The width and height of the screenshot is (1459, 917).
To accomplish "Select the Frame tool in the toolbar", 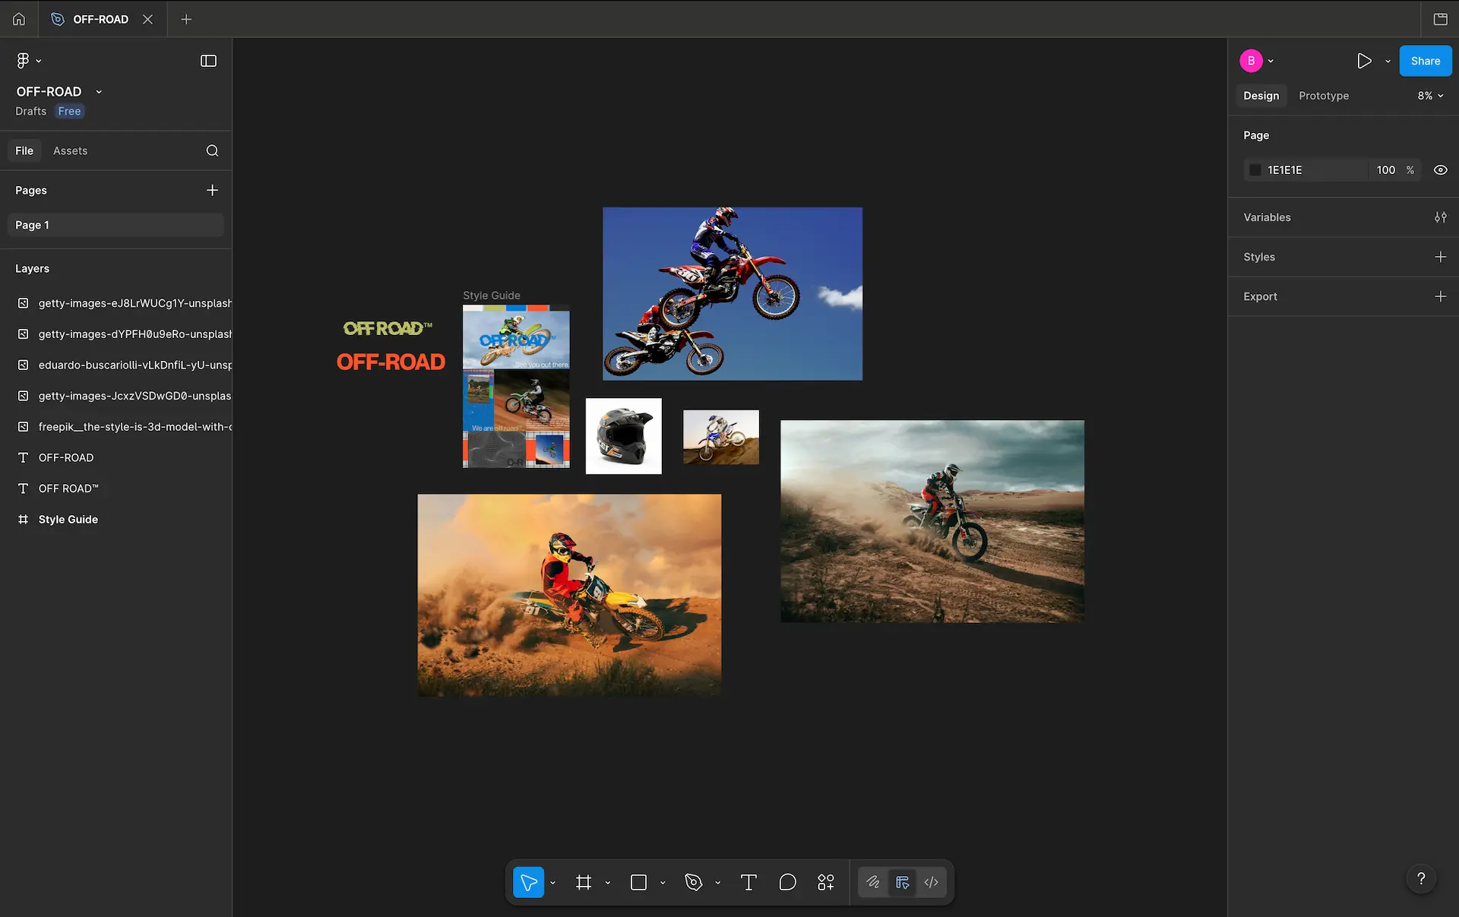I will click(x=583, y=882).
